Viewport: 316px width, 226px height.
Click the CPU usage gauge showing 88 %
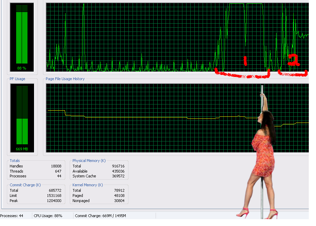click(x=22, y=38)
